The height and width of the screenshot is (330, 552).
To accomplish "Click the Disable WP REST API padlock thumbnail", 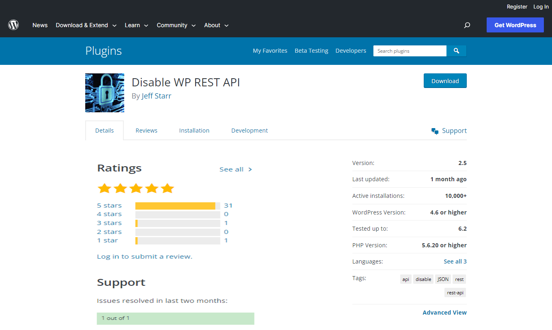I will pyautogui.click(x=105, y=93).
